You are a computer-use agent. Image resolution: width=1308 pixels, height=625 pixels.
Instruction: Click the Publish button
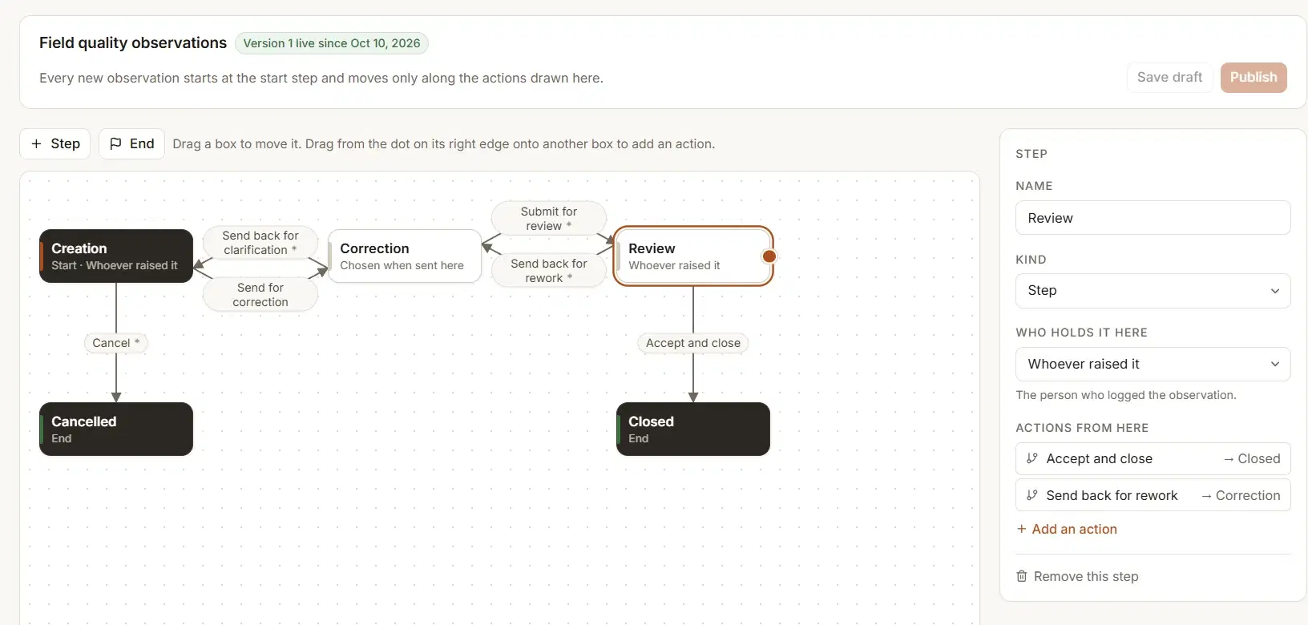click(x=1253, y=78)
